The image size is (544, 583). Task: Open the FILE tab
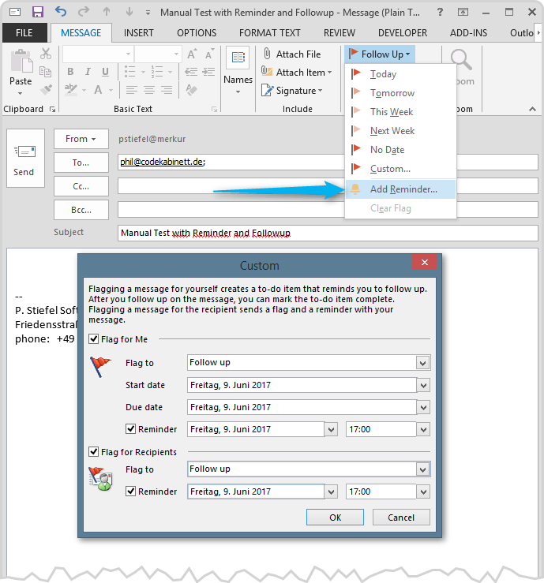24,32
